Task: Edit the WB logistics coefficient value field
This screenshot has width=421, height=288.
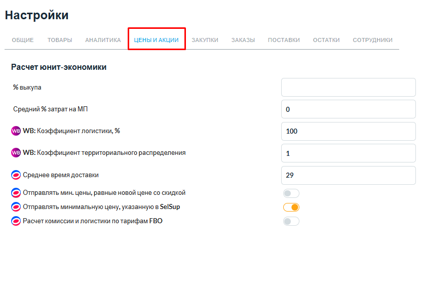Action: [348, 131]
